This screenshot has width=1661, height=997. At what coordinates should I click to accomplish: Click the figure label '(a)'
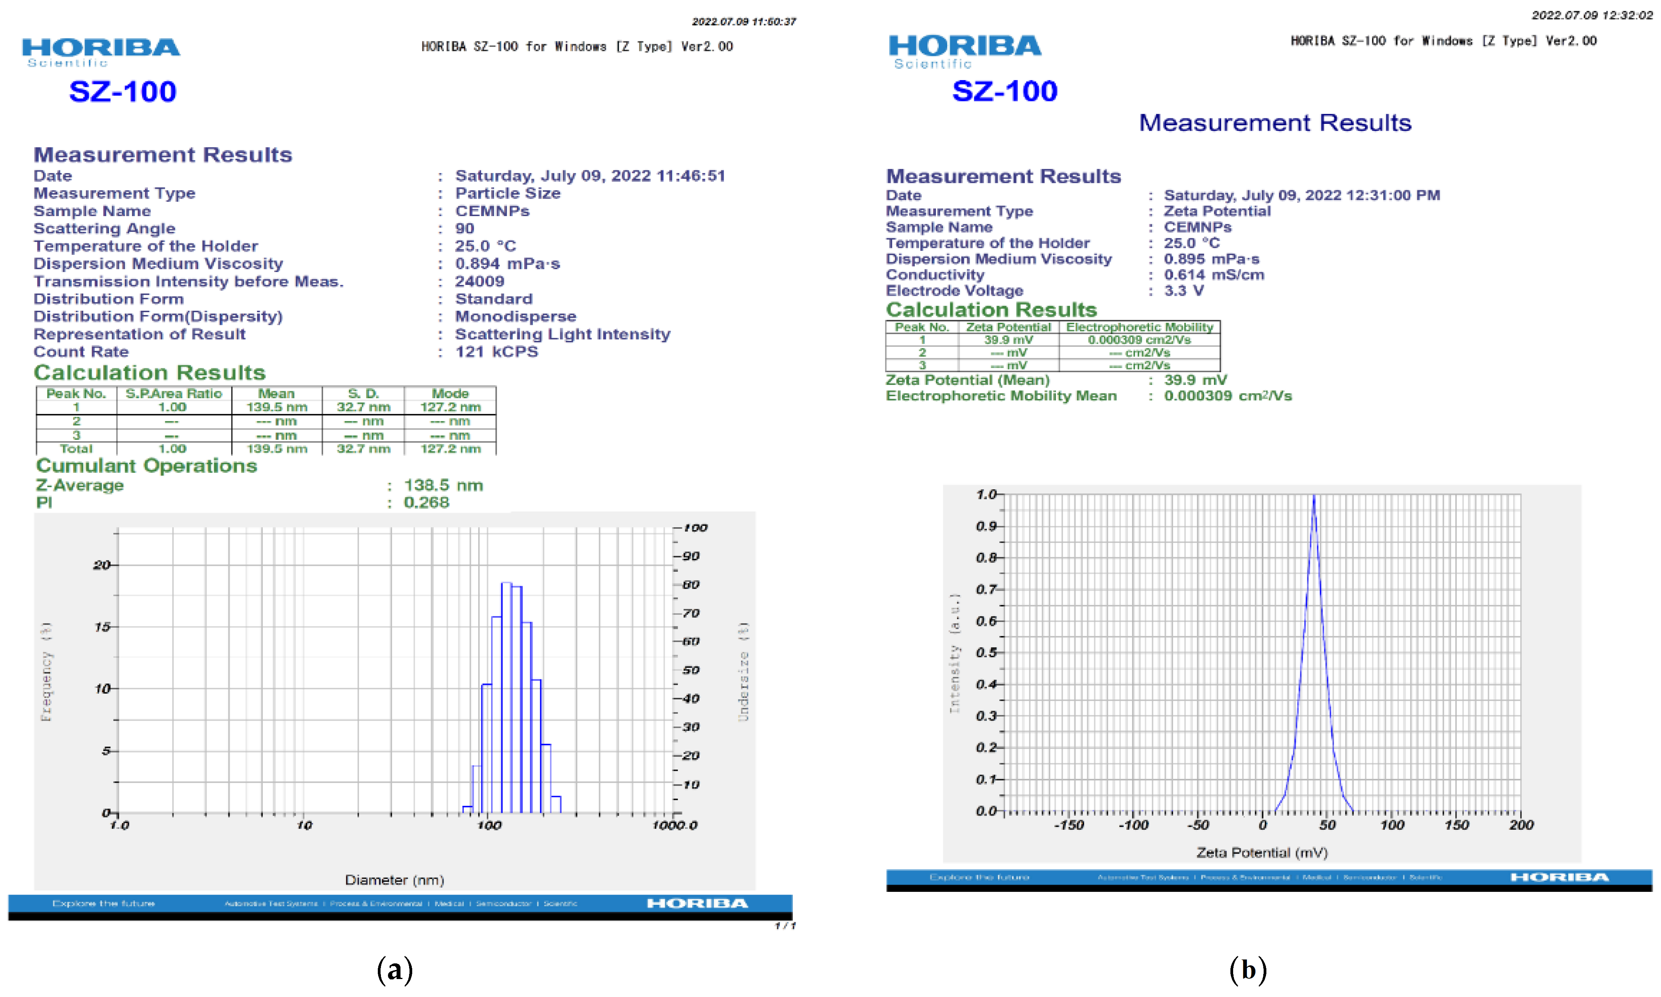pyautogui.click(x=395, y=970)
